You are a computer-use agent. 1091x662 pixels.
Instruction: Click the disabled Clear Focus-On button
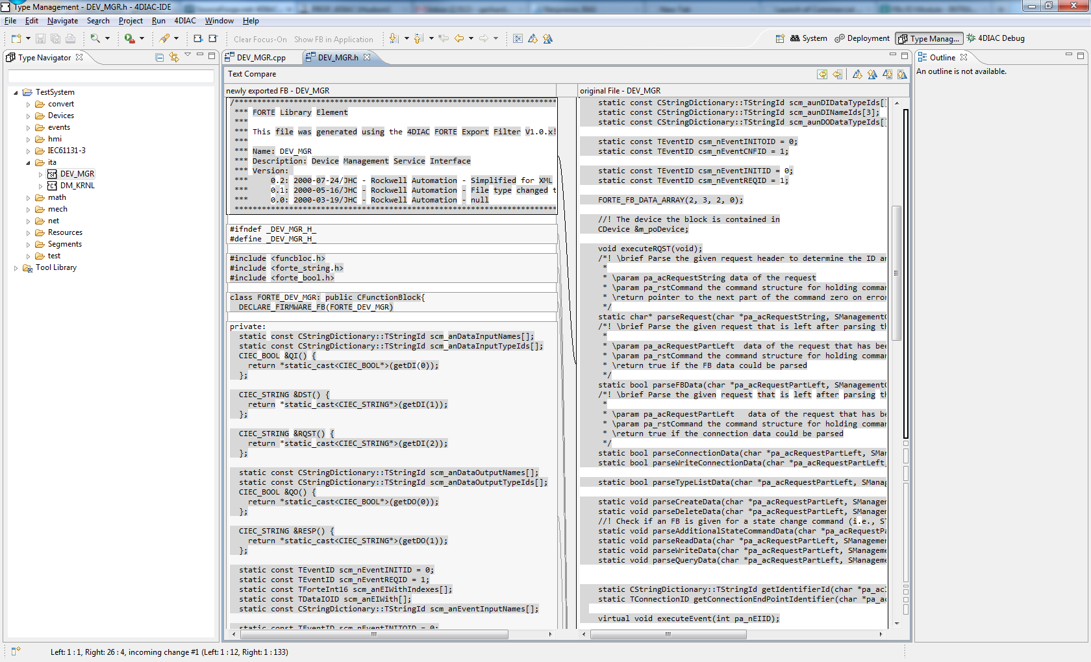click(260, 40)
